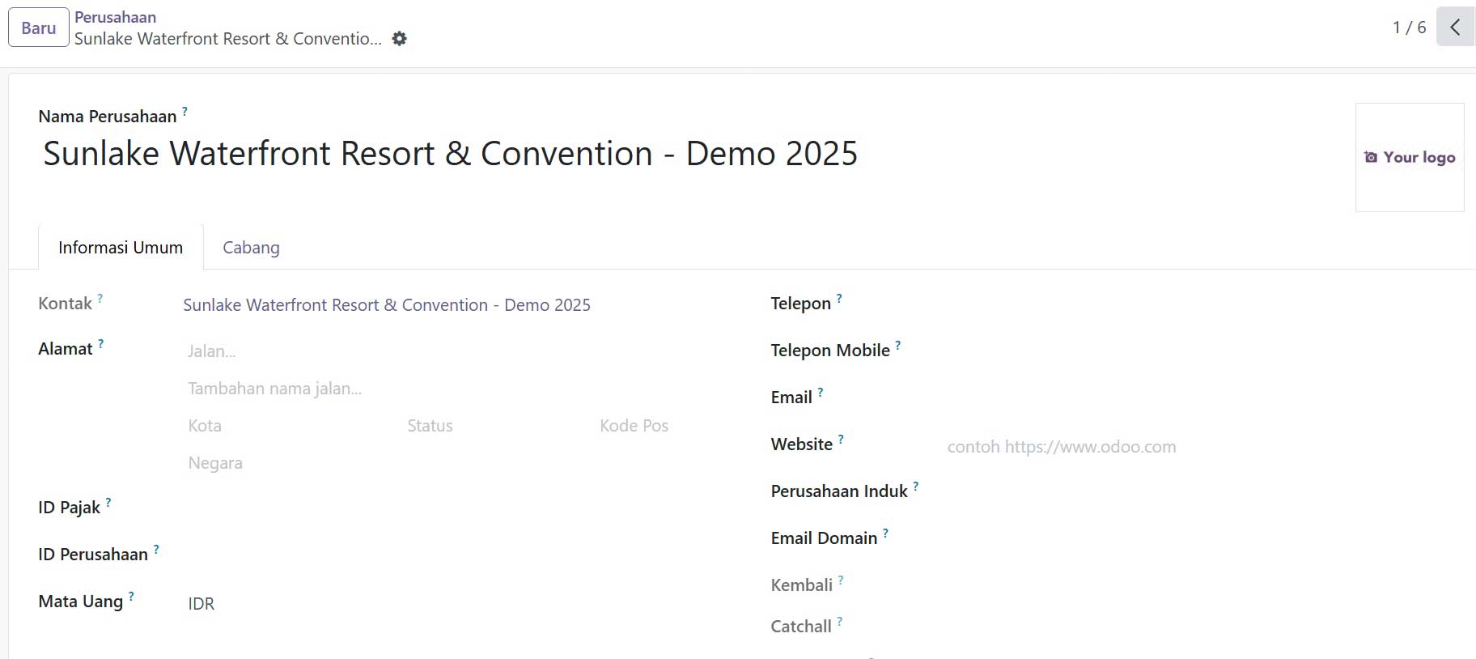Image resolution: width=1476 pixels, height=659 pixels.
Task: Show help tooltip for Kembali
Action: click(x=841, y=580)
